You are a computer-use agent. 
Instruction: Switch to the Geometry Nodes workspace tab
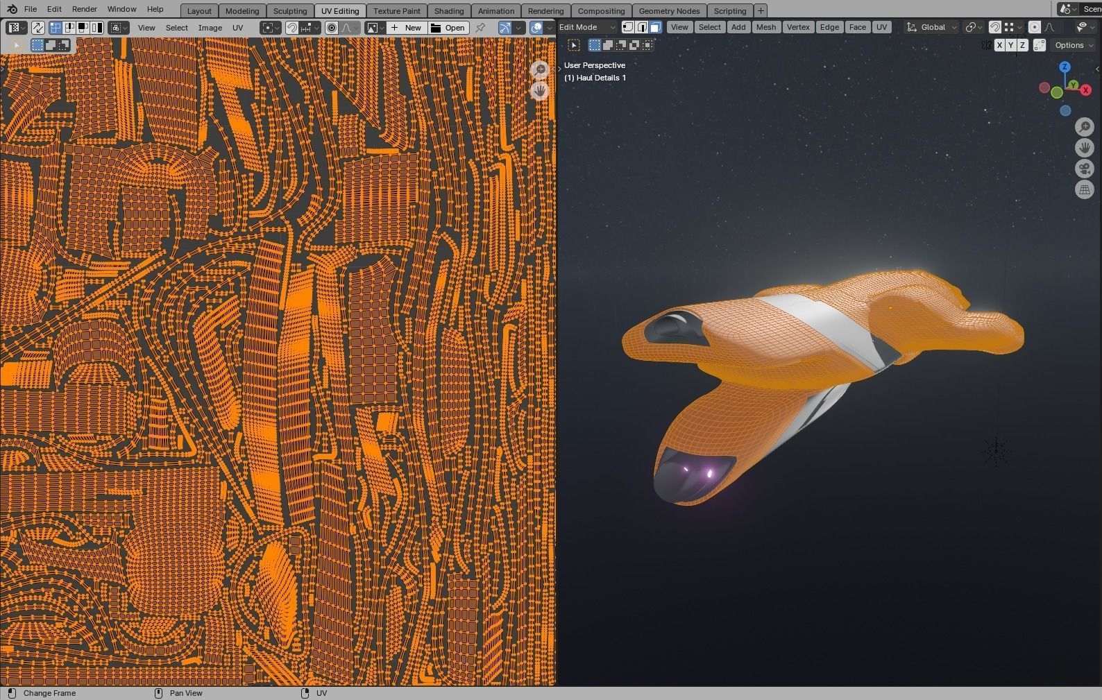[669, 10]
